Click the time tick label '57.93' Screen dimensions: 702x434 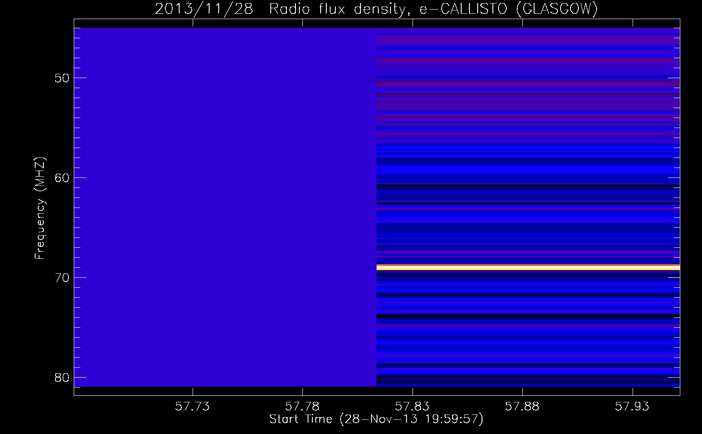[x=633, y=406]
